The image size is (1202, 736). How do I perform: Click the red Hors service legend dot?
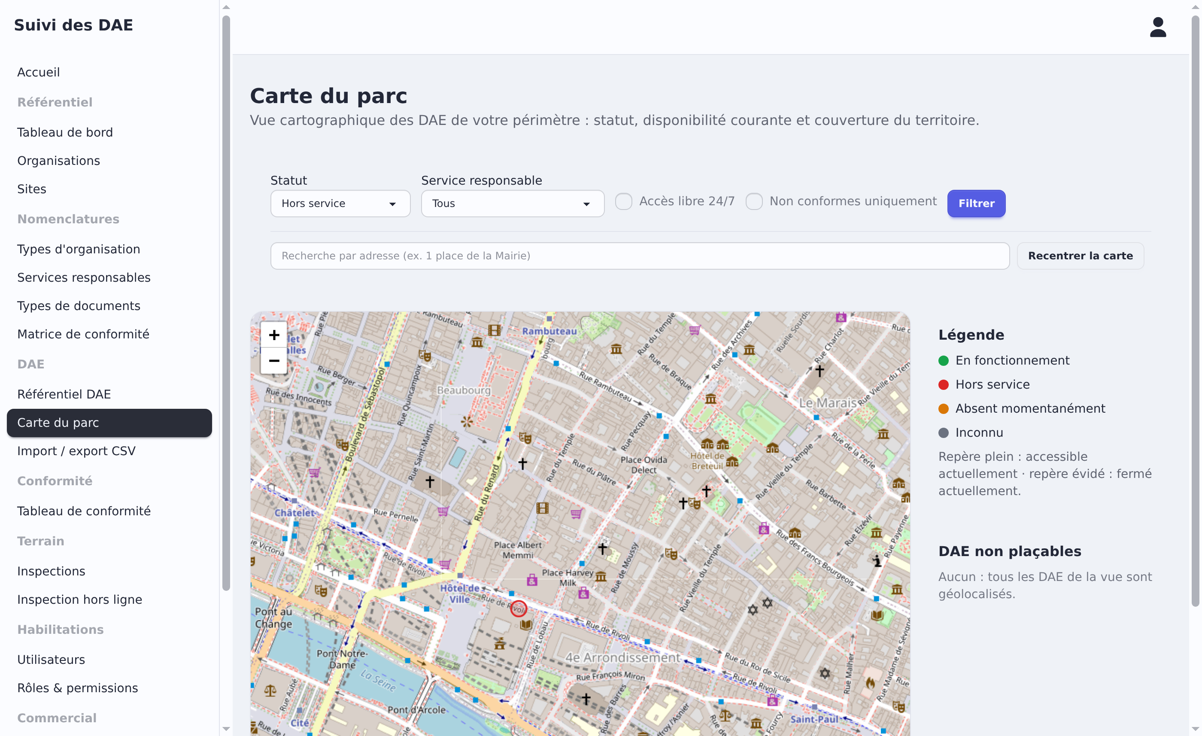point(944,385)
